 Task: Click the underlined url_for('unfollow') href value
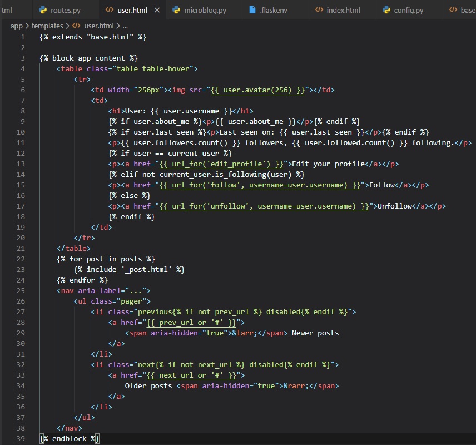264,206
